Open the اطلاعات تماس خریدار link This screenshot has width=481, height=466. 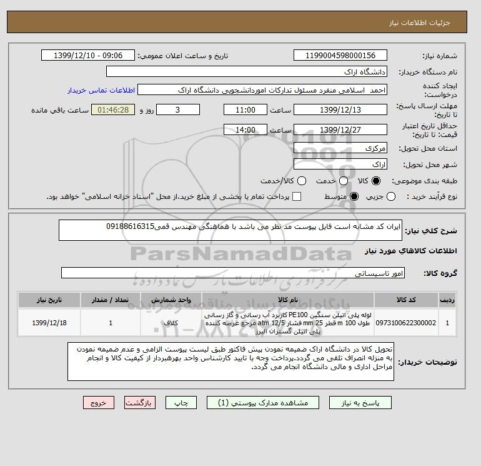pyautogui.click(x=101, y=90)
